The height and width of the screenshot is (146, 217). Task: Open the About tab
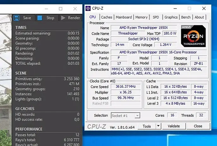[199, 17]
